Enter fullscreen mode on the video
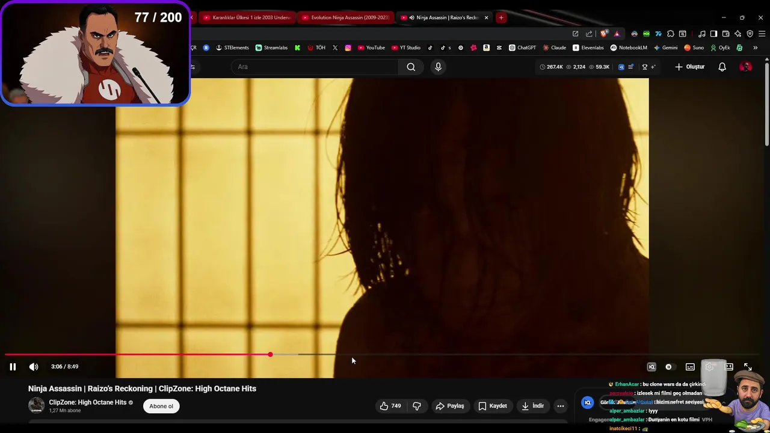The height and width of the screenshot is (433, 770). pyautogui.click(x=748, y=367)
